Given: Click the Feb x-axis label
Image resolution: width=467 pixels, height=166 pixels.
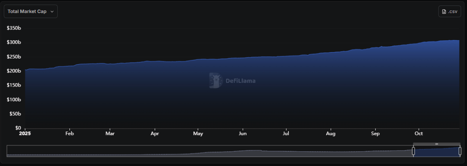Looking at the screenshot, I should (x=69, y=134).
